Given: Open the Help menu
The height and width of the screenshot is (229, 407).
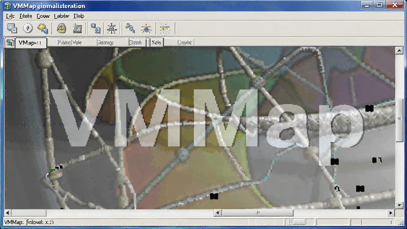Looking at the screenshot, I should tap(79, 16).
